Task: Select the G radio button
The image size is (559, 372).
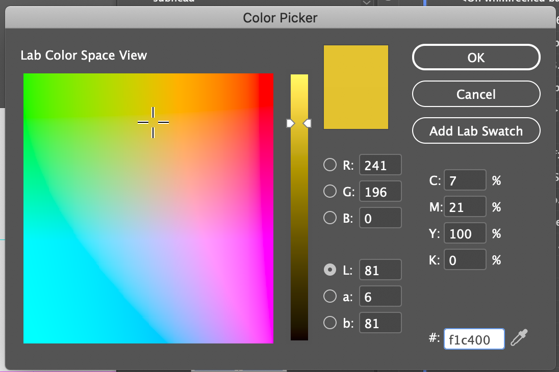Action: click(330, 191)
